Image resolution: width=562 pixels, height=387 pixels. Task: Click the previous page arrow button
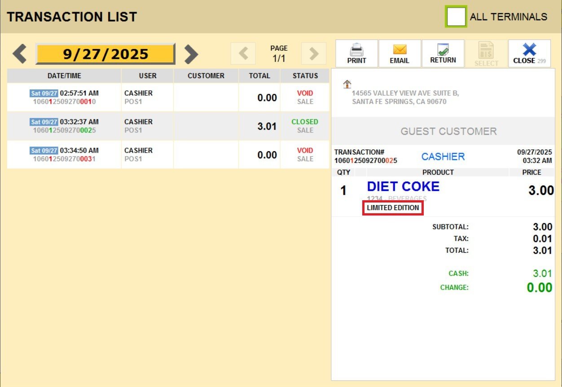243,54
